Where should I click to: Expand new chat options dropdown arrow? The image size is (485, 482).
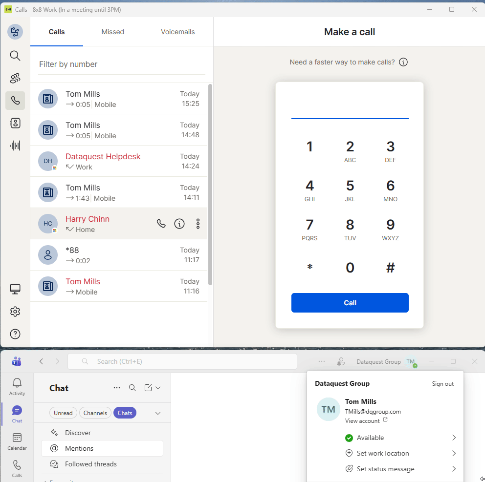[158, 388]
